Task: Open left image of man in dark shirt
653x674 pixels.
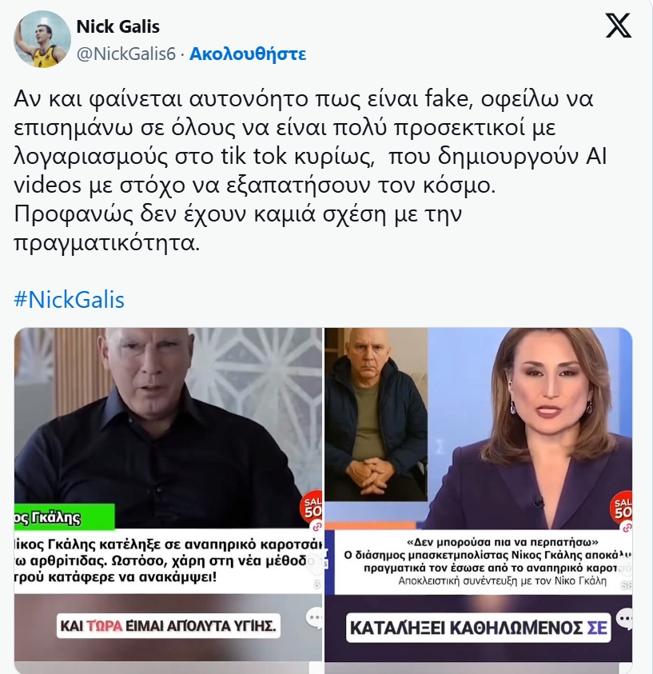Action: pos(168,495)
